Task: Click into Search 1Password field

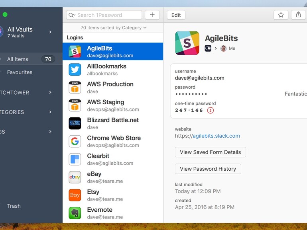Action: point(104,15)
